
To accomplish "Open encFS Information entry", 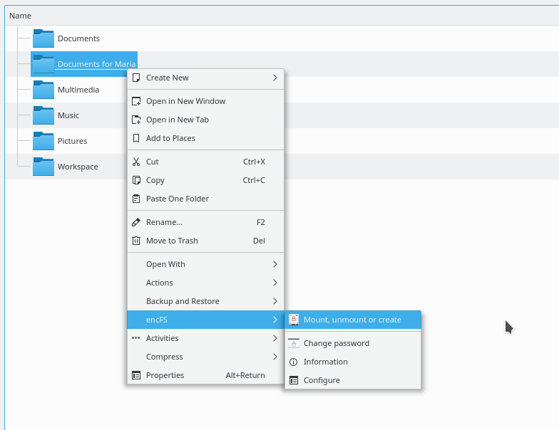I will (x=352, y=362).
